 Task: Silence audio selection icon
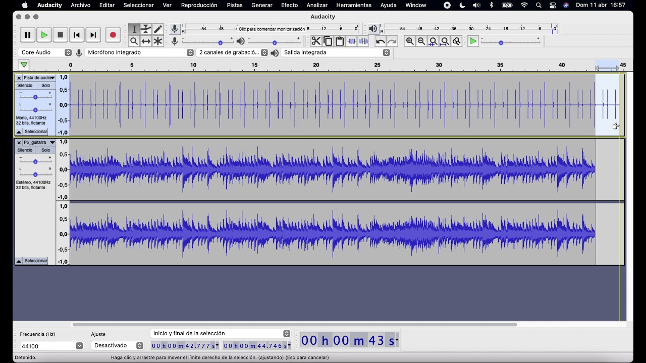(x=363, y=41)
